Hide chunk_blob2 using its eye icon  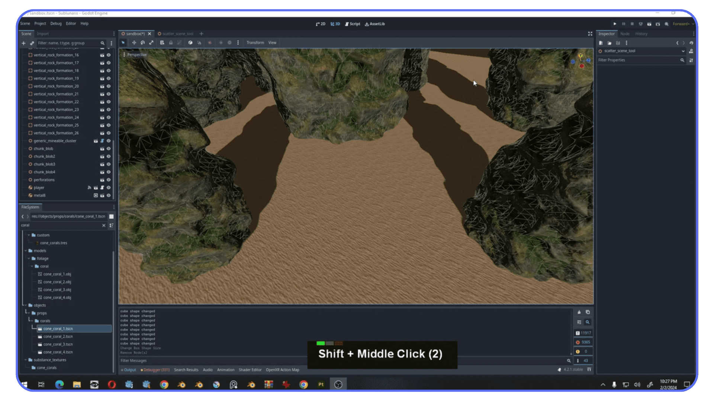pos(108,156)
